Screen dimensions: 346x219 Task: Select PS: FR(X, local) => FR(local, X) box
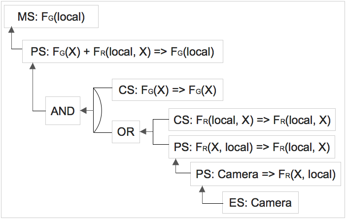coord(252,147)
